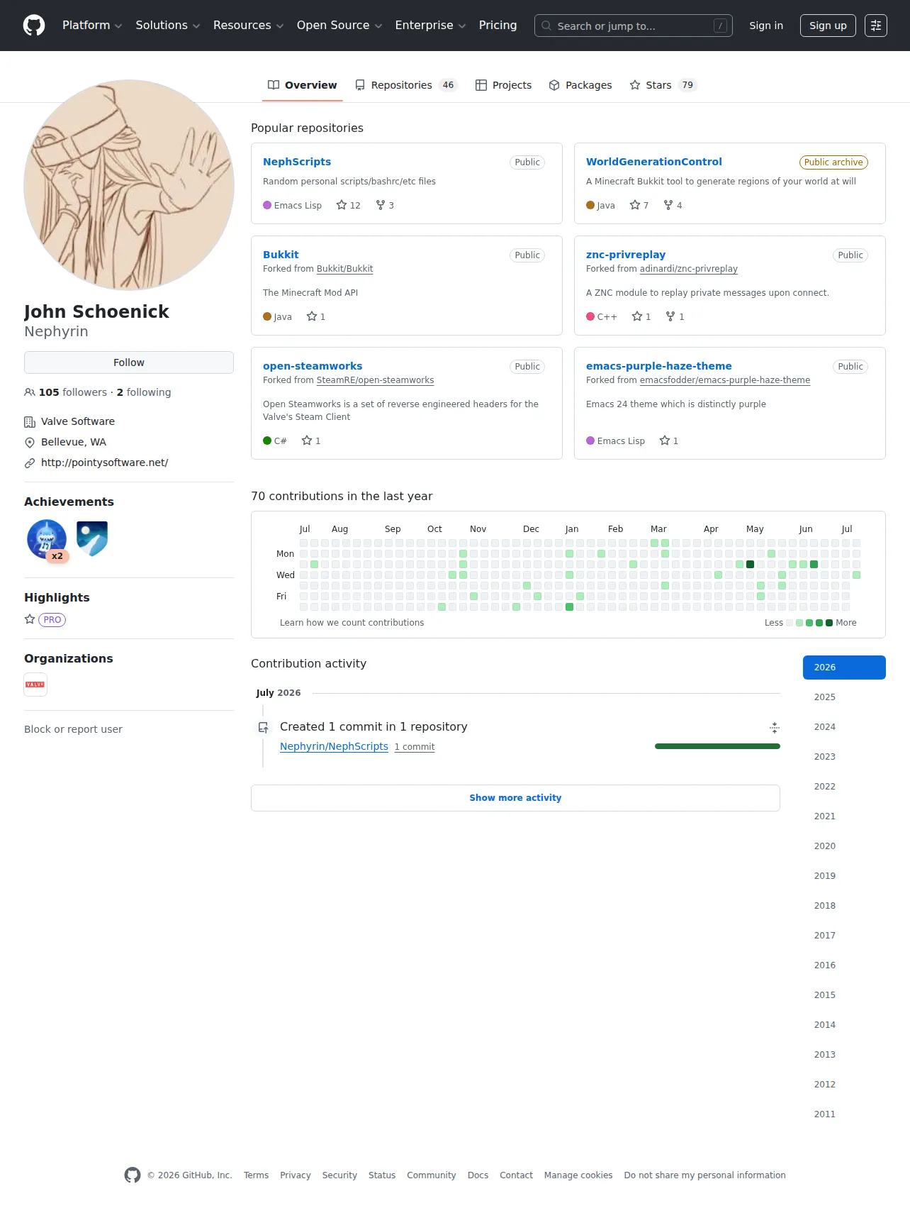Click Show more activity
910x1213 pixels.
click(x=515, y=798)
